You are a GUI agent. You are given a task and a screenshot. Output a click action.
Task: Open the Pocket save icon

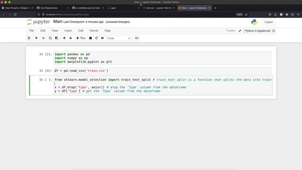coord(270,15)
